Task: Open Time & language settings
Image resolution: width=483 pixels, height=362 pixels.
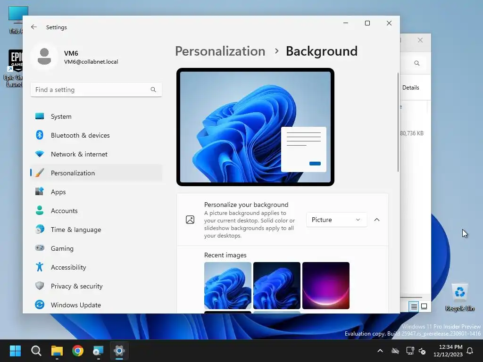Action: point(96,230)
